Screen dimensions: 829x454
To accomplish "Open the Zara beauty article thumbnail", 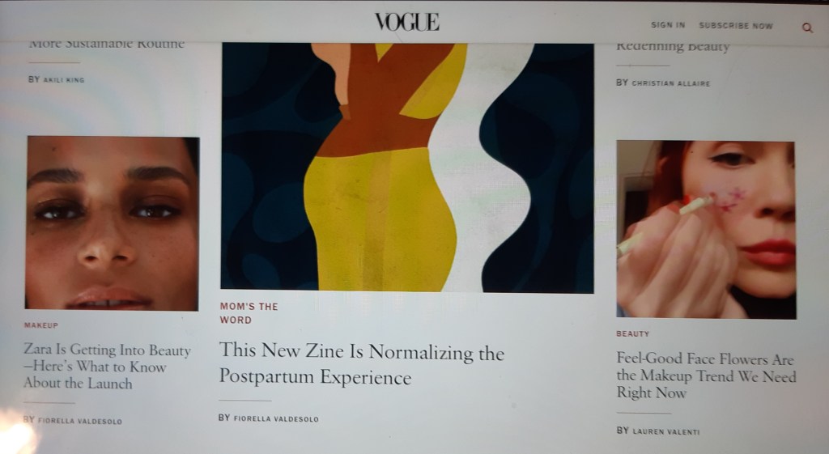I will (x=112, y=223).
